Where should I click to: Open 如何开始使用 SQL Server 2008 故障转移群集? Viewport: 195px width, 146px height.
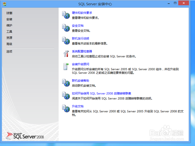(101, 93)
